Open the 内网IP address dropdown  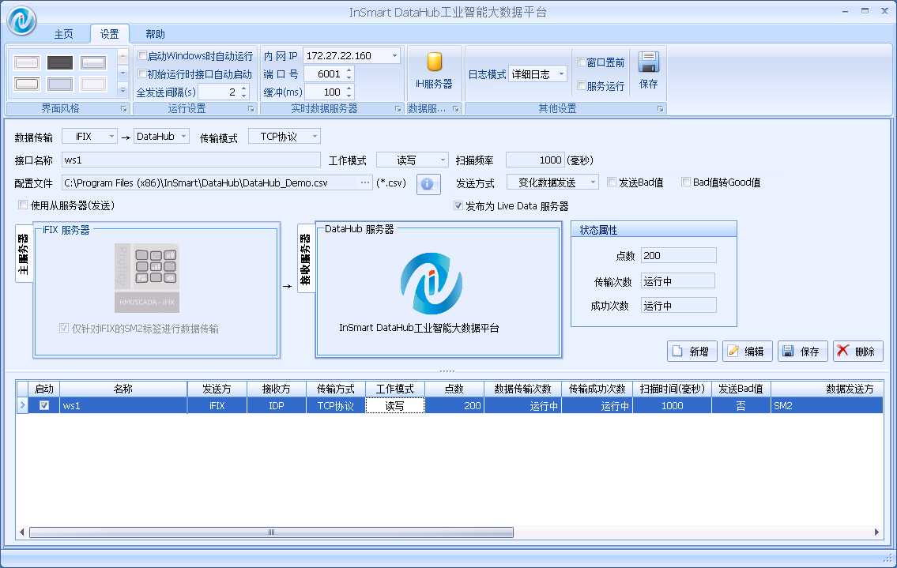tap(394, 55)
